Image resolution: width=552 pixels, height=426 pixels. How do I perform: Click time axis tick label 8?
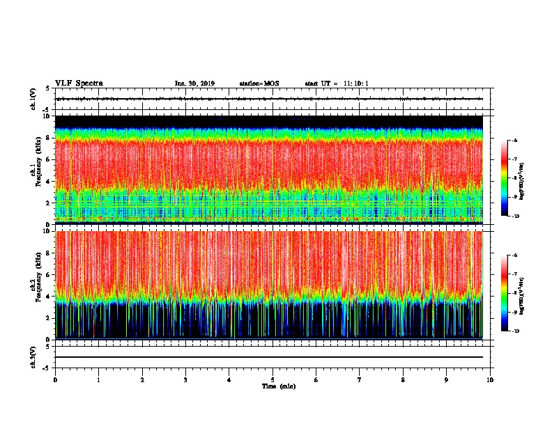coord(403,380)
